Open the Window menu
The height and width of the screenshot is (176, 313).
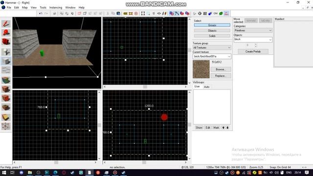pyautogui.click(x=70, y=7)
